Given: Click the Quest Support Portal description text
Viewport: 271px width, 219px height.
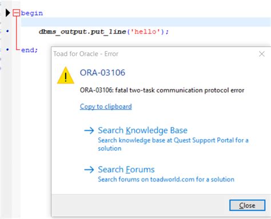Looking at the screenshot, I should click(173, 144).
